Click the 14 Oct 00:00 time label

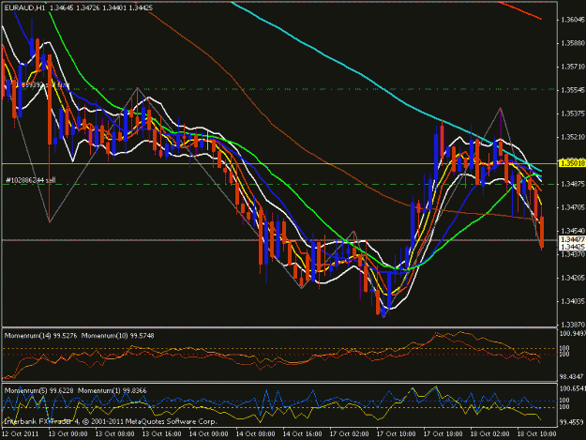pos(209,434)
